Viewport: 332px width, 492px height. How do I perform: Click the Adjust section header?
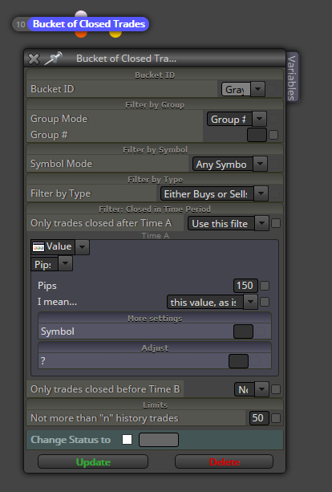tap(155, 348)
